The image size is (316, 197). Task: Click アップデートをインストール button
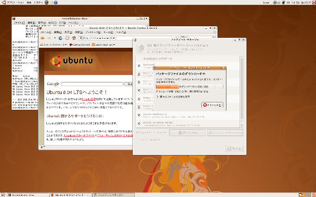[225, 133]
